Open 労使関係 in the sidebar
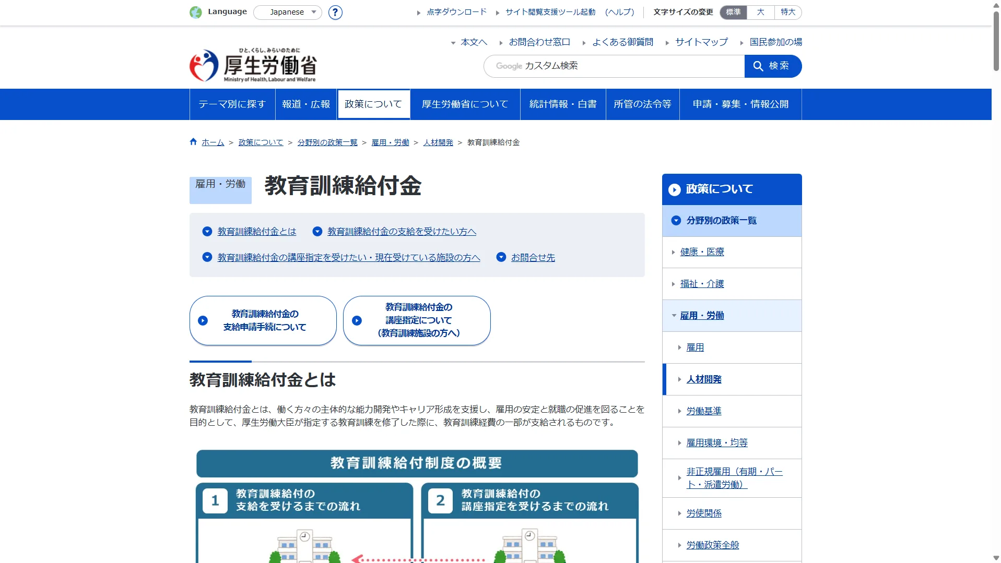This screenshot has height=563, width=1001. [704, 513]
